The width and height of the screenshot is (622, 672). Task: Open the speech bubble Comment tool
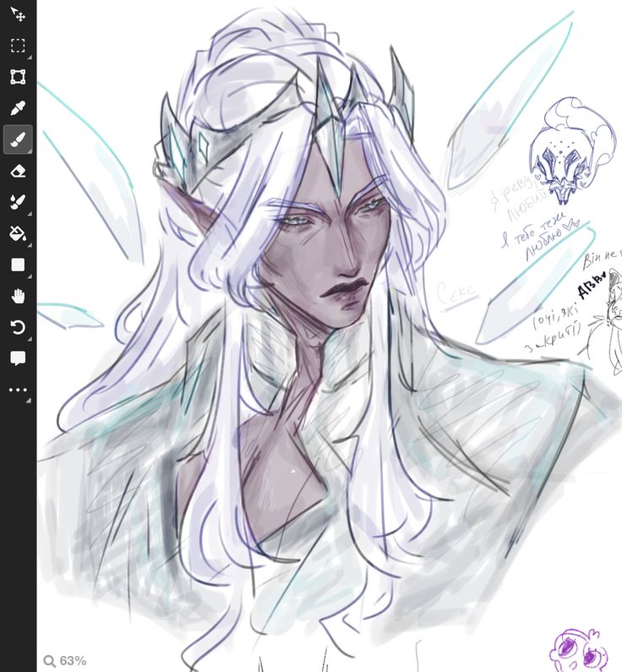pyautogui.click(x=18, y=358)
